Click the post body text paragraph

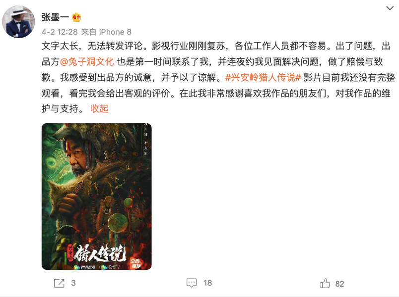tap(218, 77)
